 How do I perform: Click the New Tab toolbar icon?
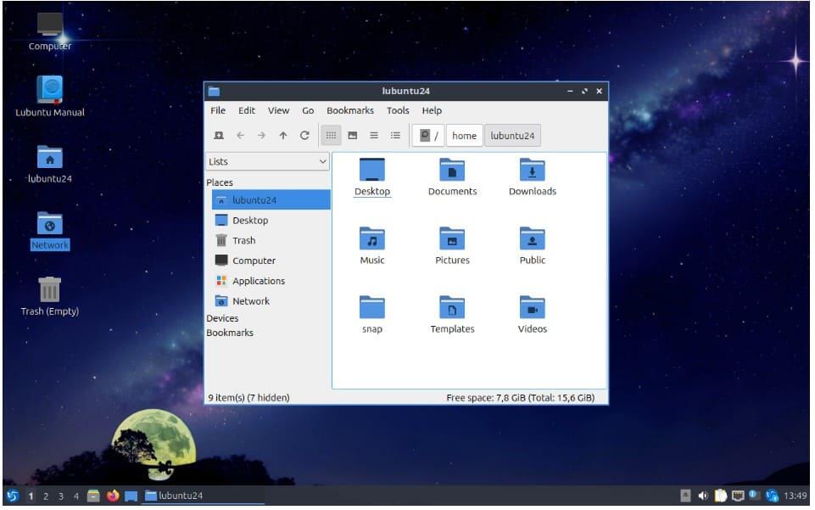pyautogui.click(x=219, y=136)
